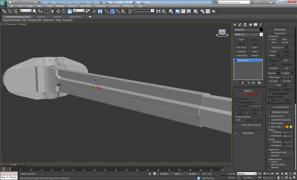Select Element sub-object level icon
The image size is (297, 180).
pyautogui.click(x=256, y=95)
